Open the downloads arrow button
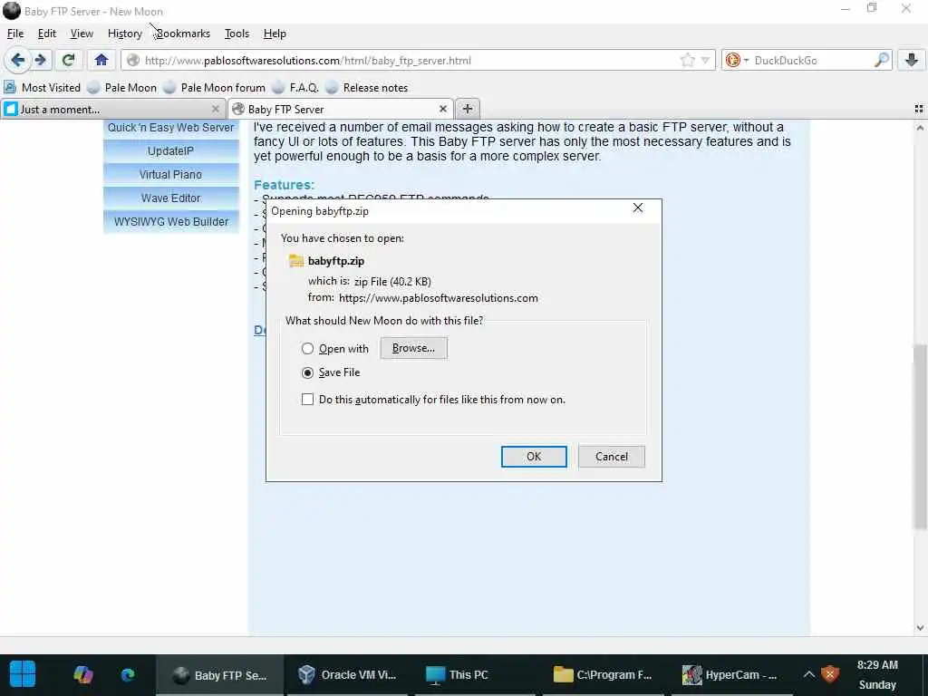The image size is (928, 696). coord(912,60)
